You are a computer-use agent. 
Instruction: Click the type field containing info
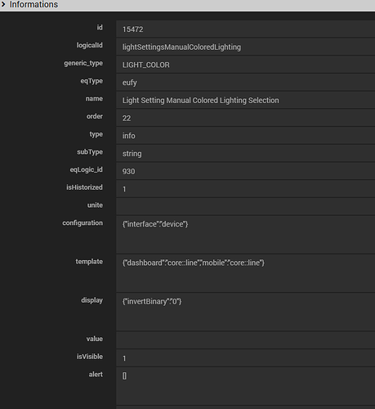pos(246,136)
